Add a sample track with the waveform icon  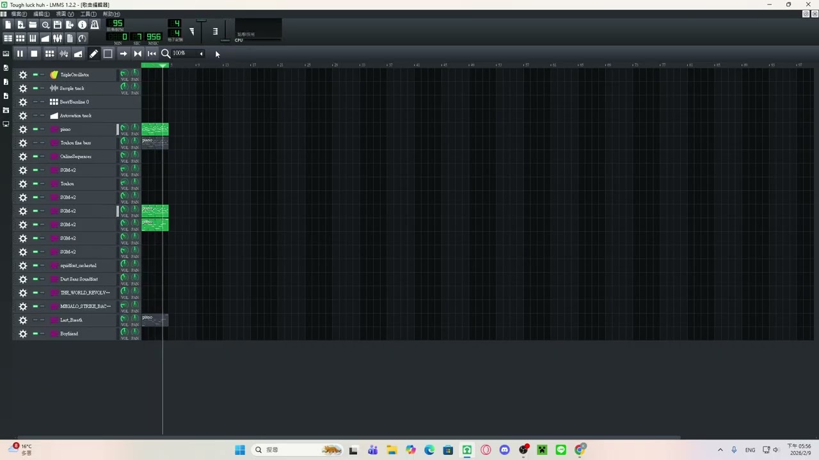point(64,54)
